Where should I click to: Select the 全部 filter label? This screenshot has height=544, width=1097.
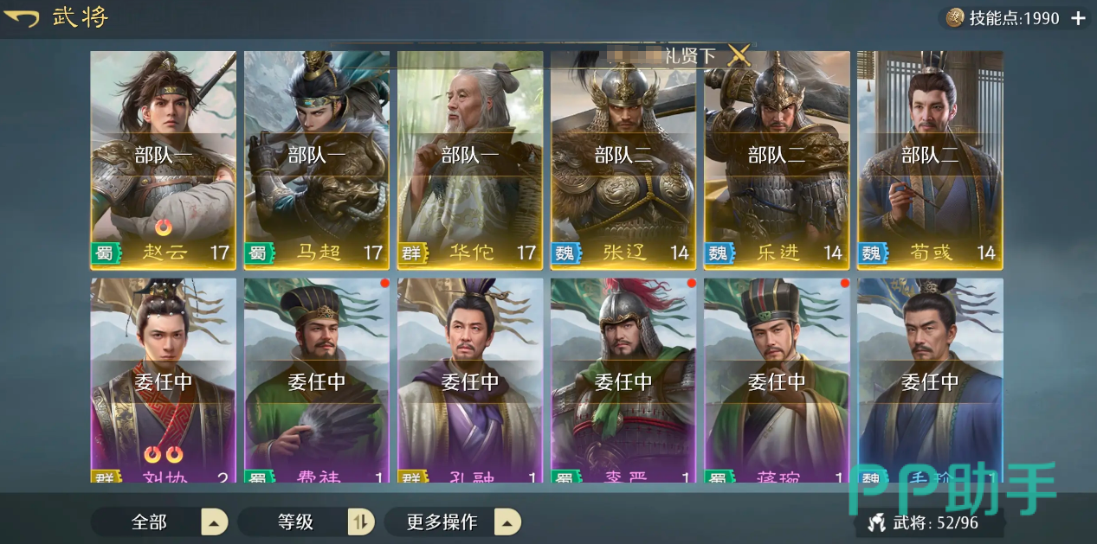click(x=149, y=522)
